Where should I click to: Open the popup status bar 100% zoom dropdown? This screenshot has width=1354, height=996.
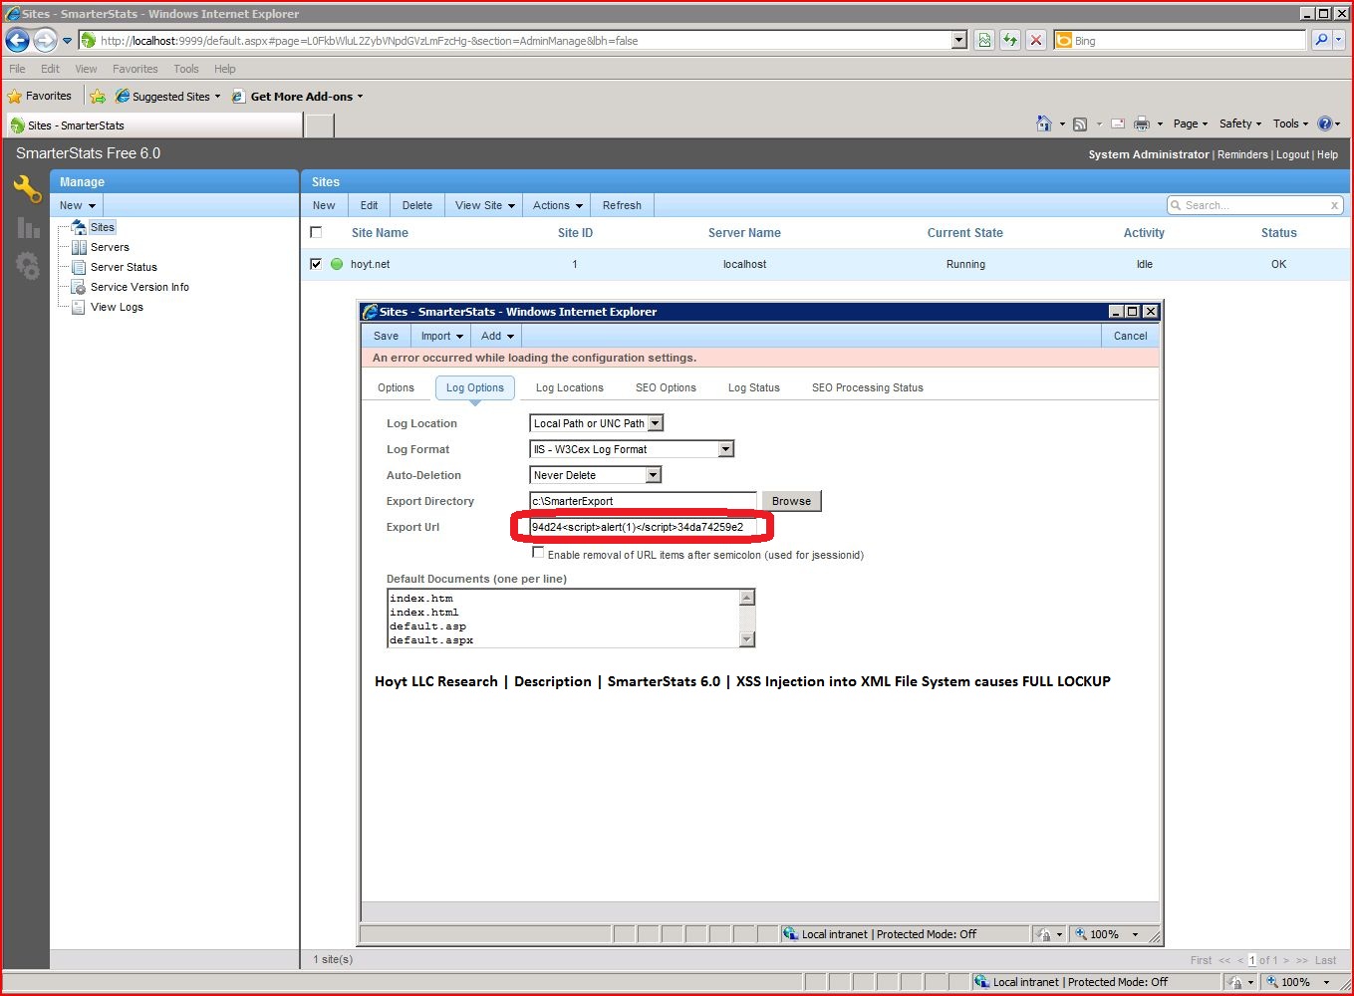pyautogui.click(x=1134, y=934)
